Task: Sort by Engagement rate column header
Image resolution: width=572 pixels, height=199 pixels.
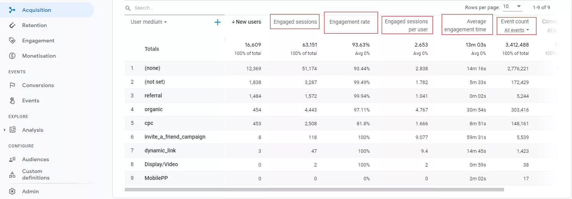Action: tap(350, 22)
